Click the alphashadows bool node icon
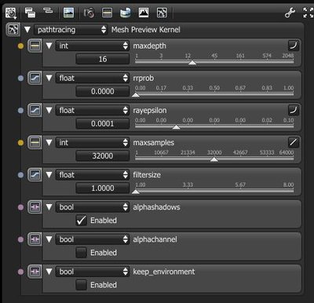The height and width of the screenshot is (303, 314). pos(35,207)
